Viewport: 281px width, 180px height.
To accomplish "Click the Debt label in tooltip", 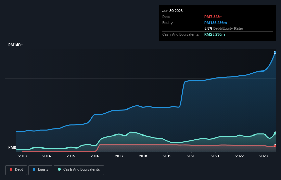I will [x=166, y=17].
